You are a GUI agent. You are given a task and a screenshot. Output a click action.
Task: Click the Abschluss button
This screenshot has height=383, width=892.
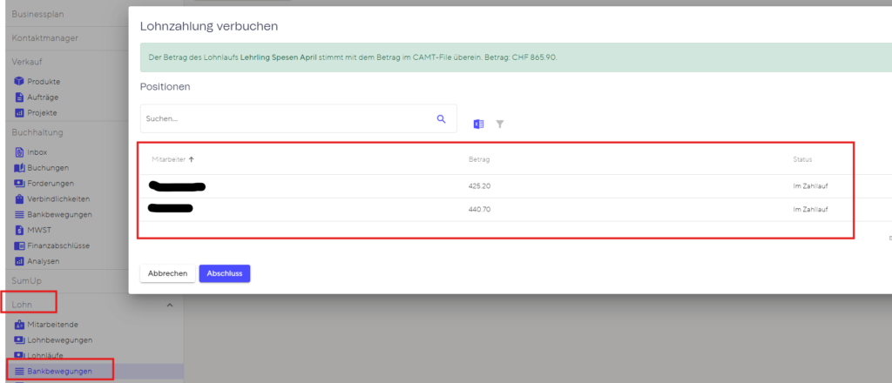pos(225,273)
